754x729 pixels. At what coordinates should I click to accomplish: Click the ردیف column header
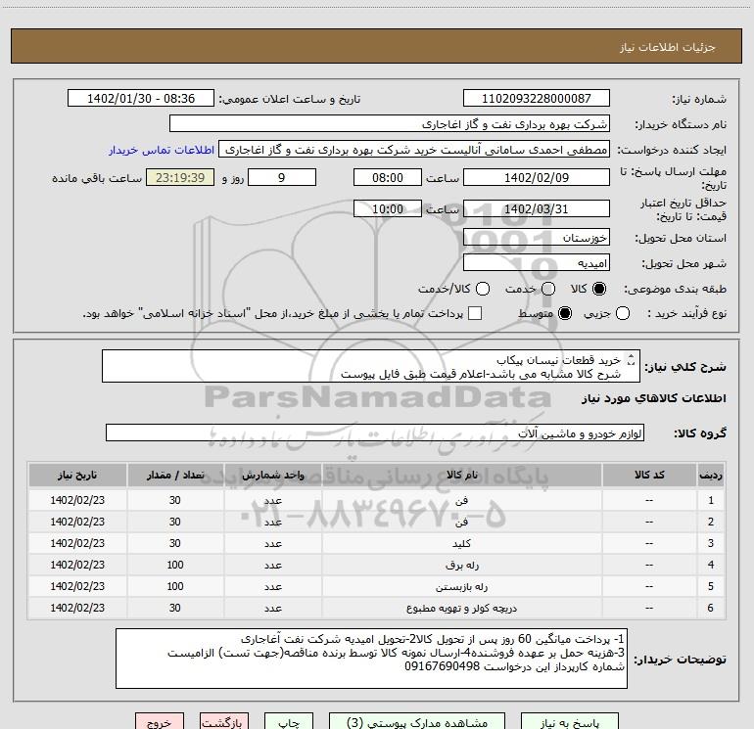pyautogui.click(x=711, y=475)
